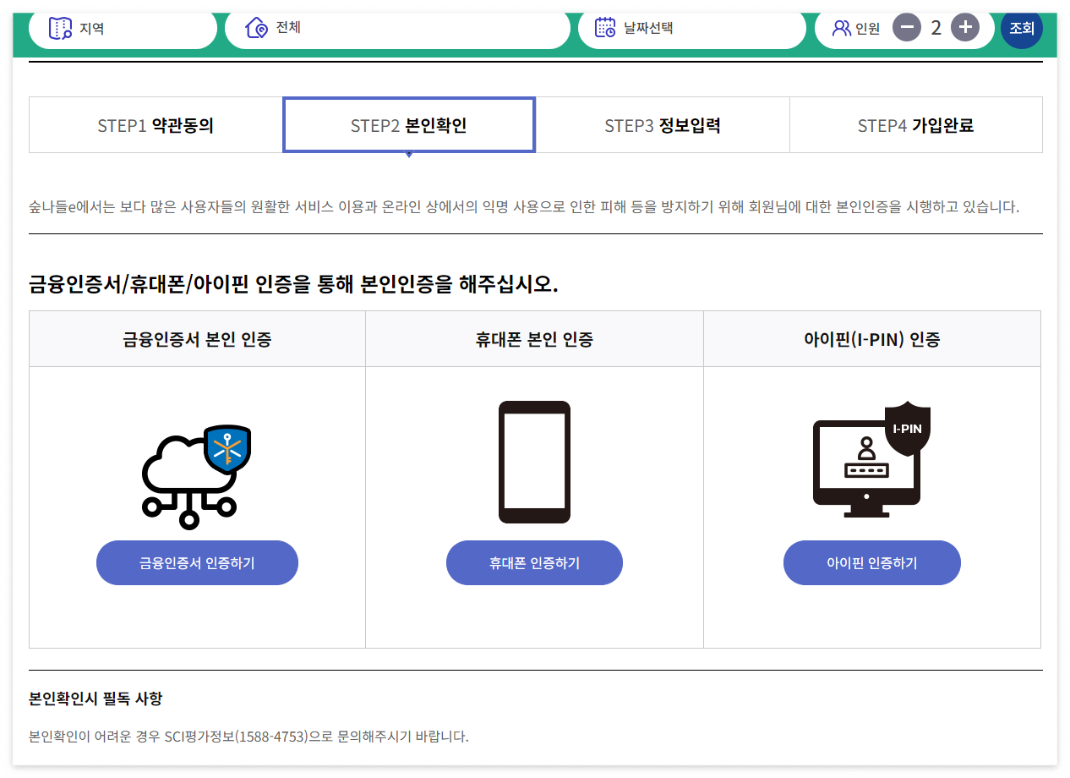The image size is (1070, 778).
Task: Open the 날짜선택 calendar icon
Action: (x=604, y=27)
